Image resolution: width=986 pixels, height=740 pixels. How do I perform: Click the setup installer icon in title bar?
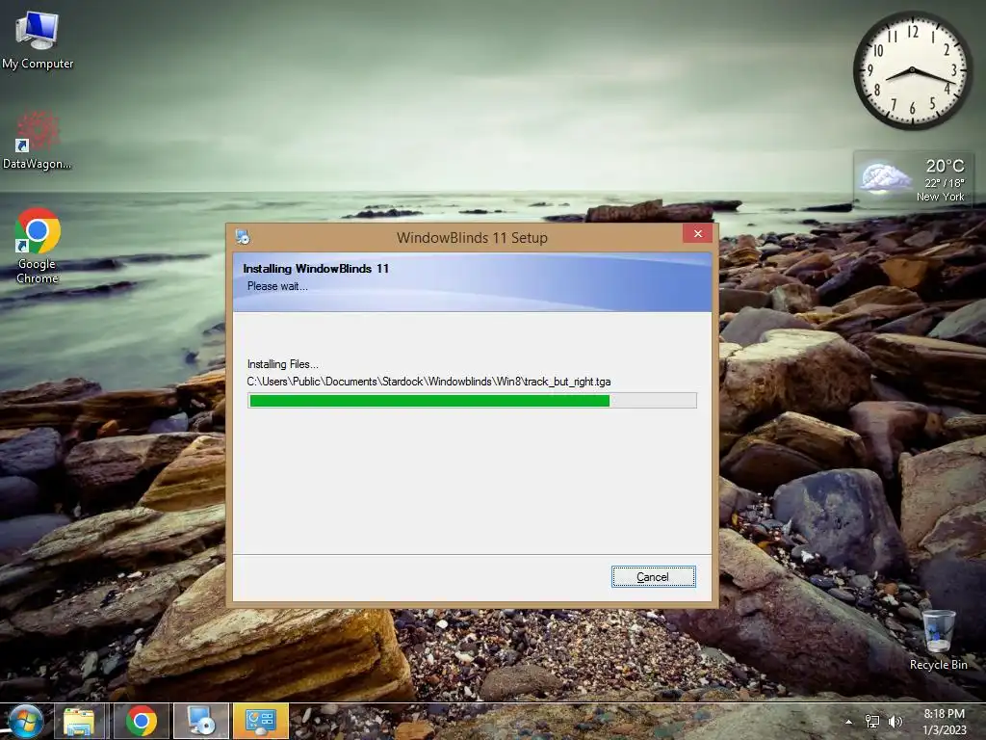pos(243,237)
